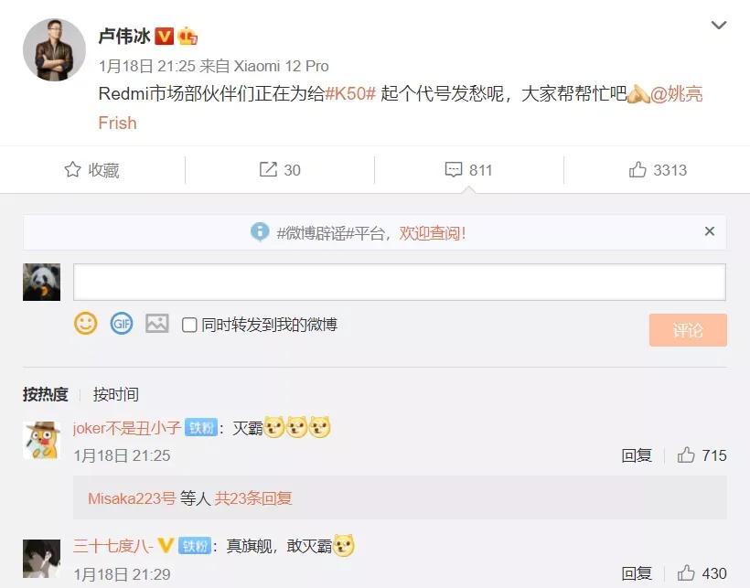Select the 按热度 sort tab

(x=46, y=394)
